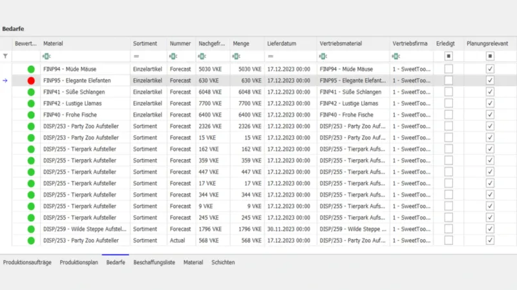Switch to the Produktionsplan tab
This screenshot has height=290, width=517.
click(79, 262)
